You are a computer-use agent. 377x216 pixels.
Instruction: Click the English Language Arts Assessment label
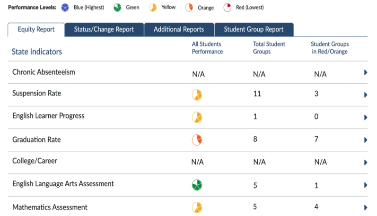click(x=63, y=184)
